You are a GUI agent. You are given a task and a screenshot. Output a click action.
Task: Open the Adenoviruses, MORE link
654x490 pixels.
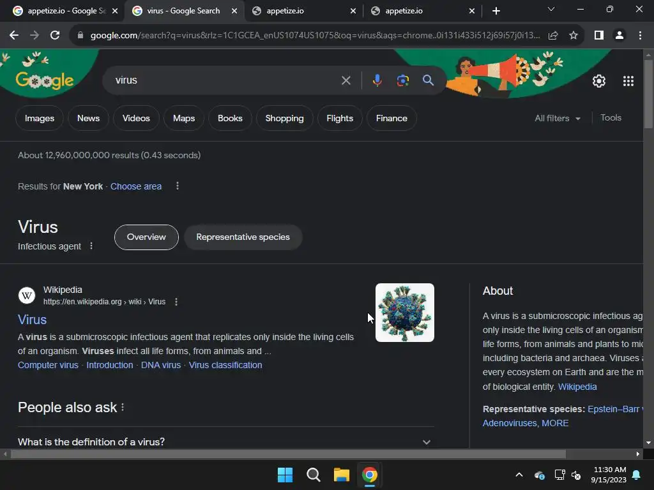point(526,423)
